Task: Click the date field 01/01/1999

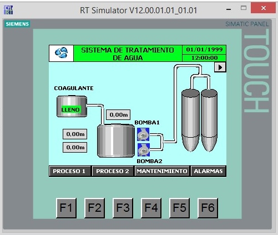Action: pyautogui.click(x=204, y=50)
